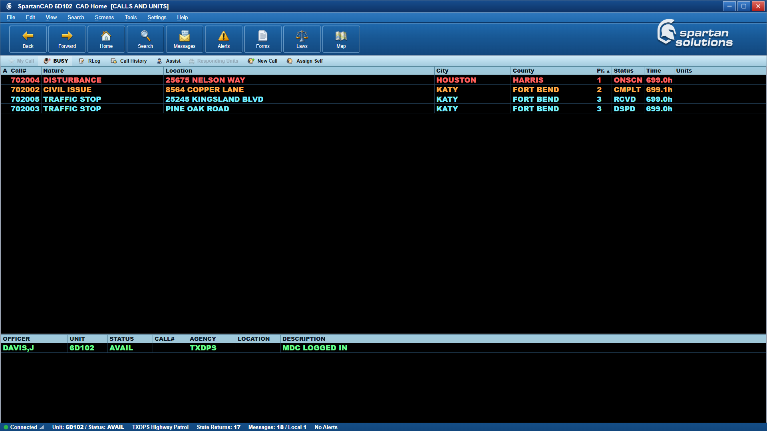Screen dimensions: 767x431
Task: Select the CIVIL ISSUE call 702002
Action: tap(383, 89)
